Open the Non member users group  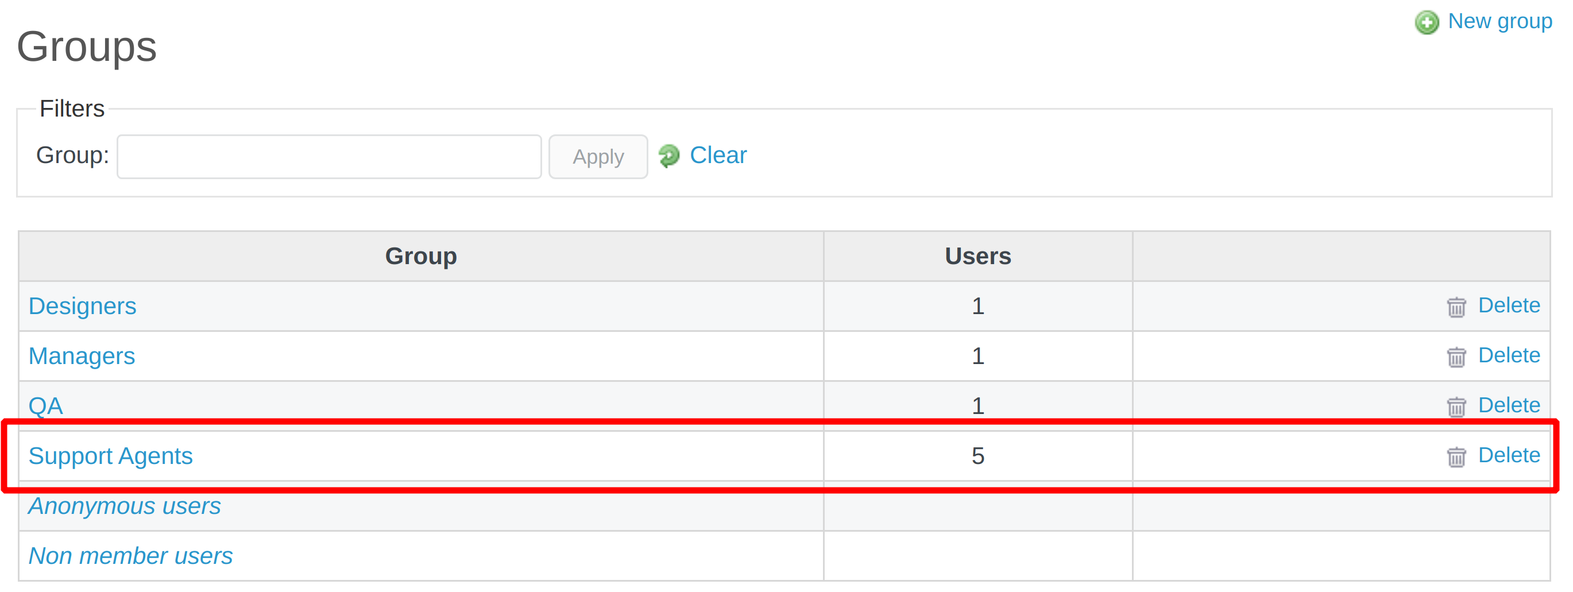tap(131, 556)
